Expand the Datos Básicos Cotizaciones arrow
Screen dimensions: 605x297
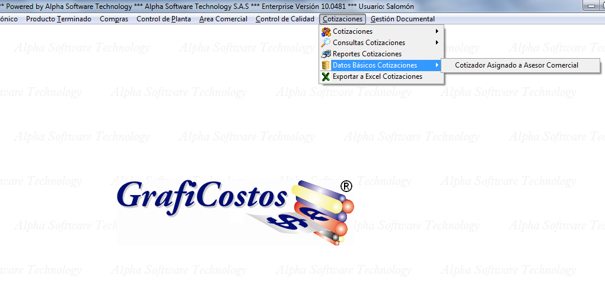click(437, 65)
